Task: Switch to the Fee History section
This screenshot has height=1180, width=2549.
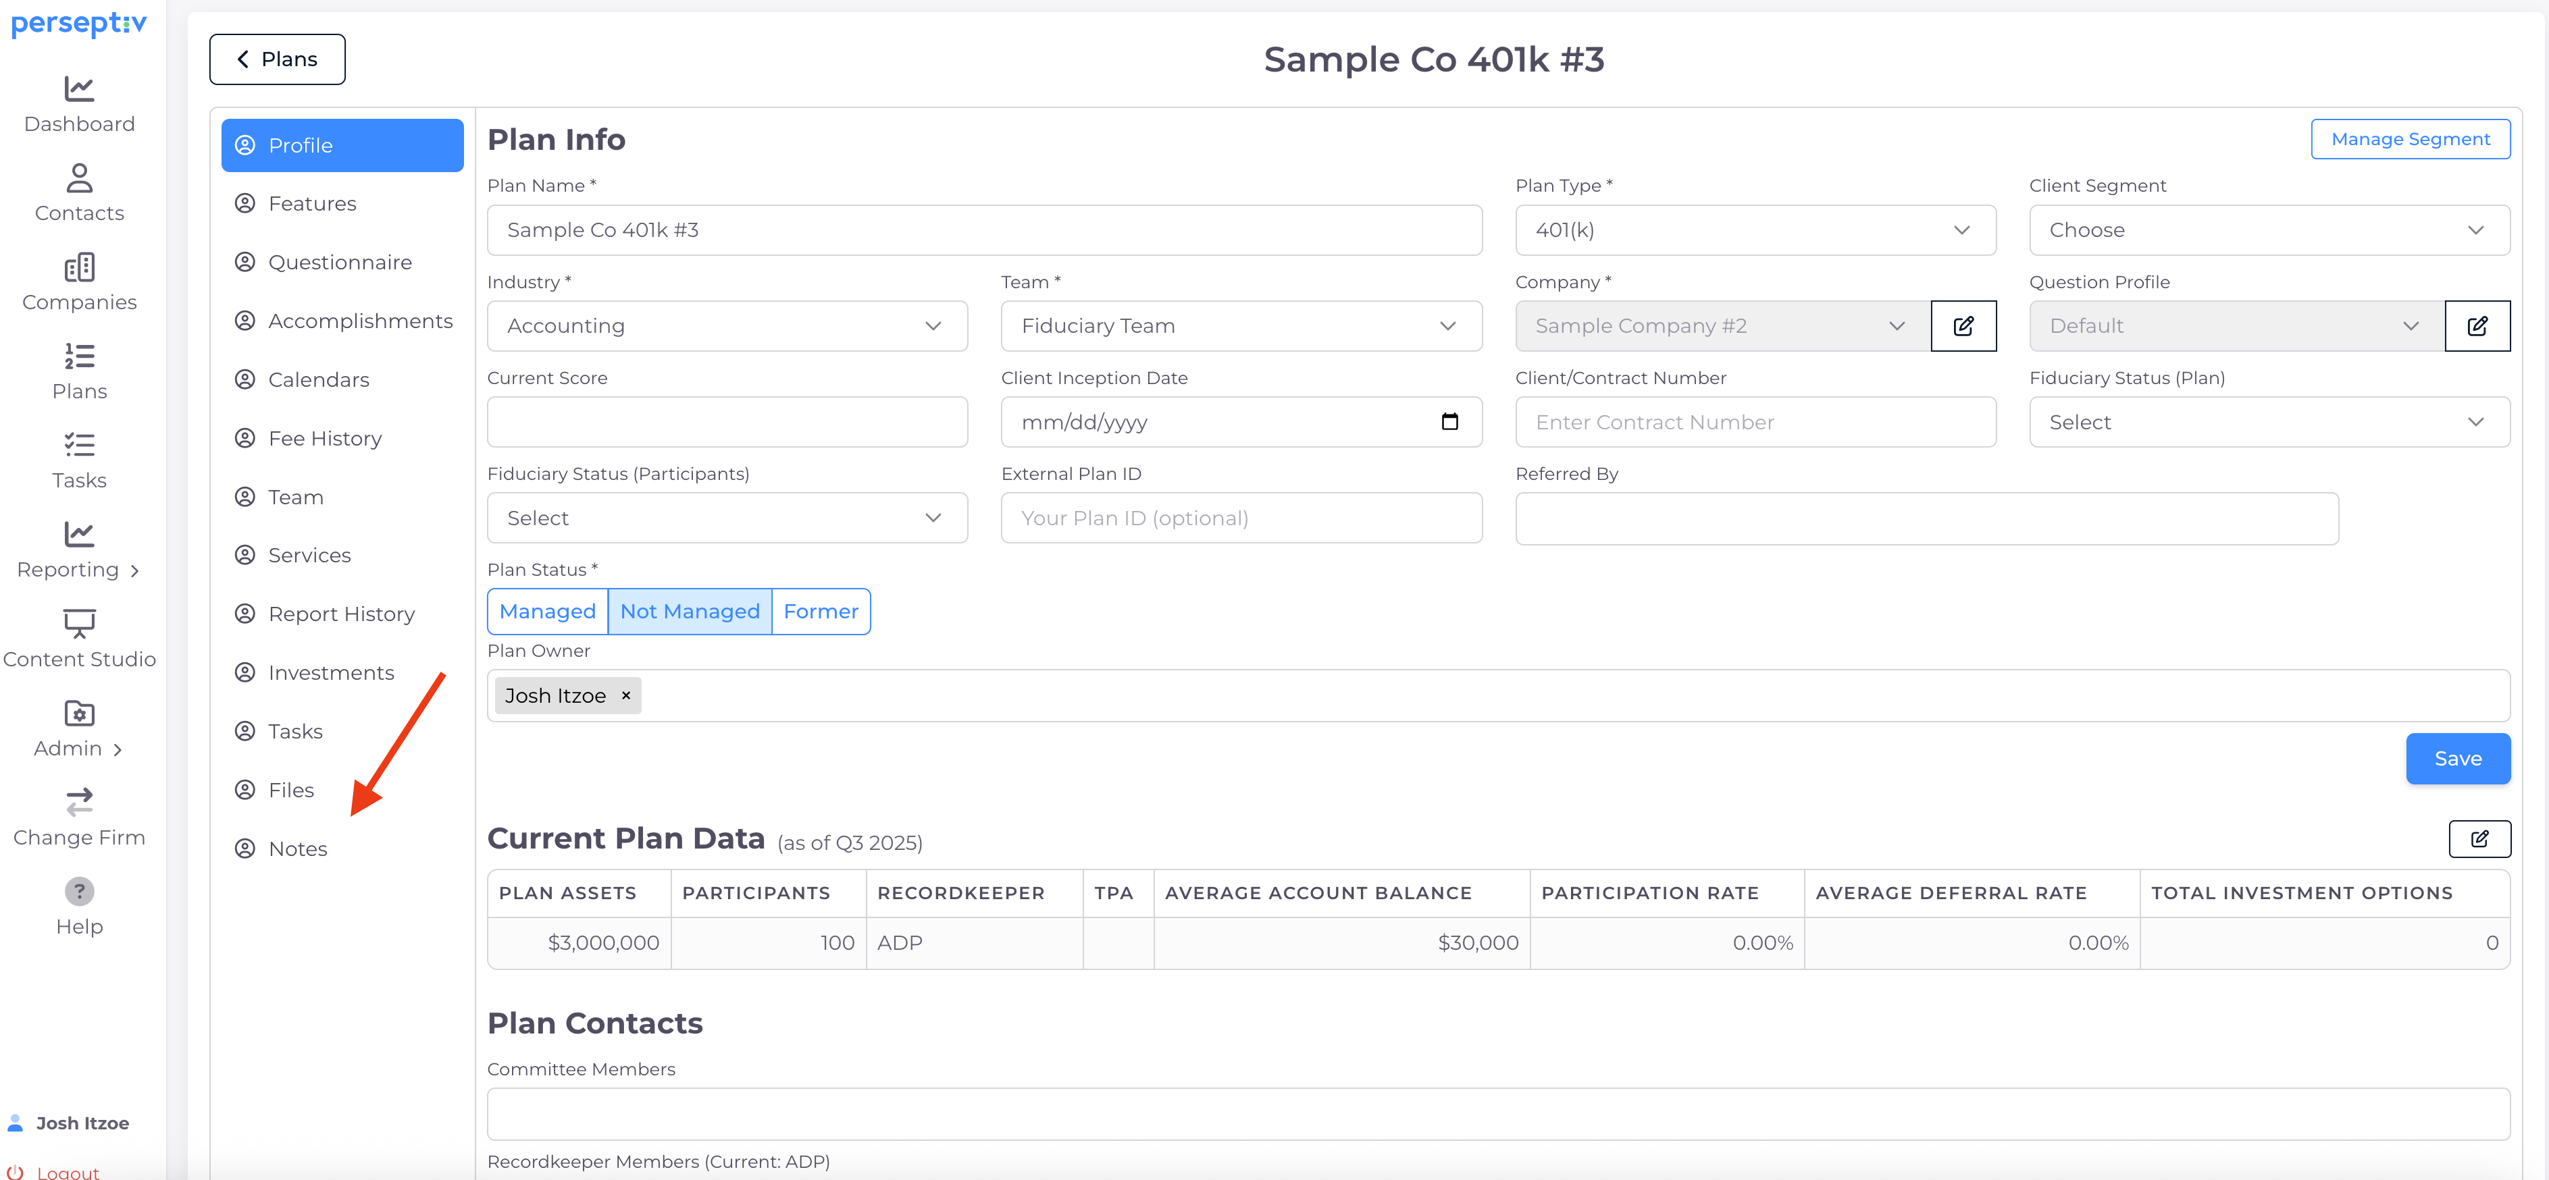Action: point(325,438)
